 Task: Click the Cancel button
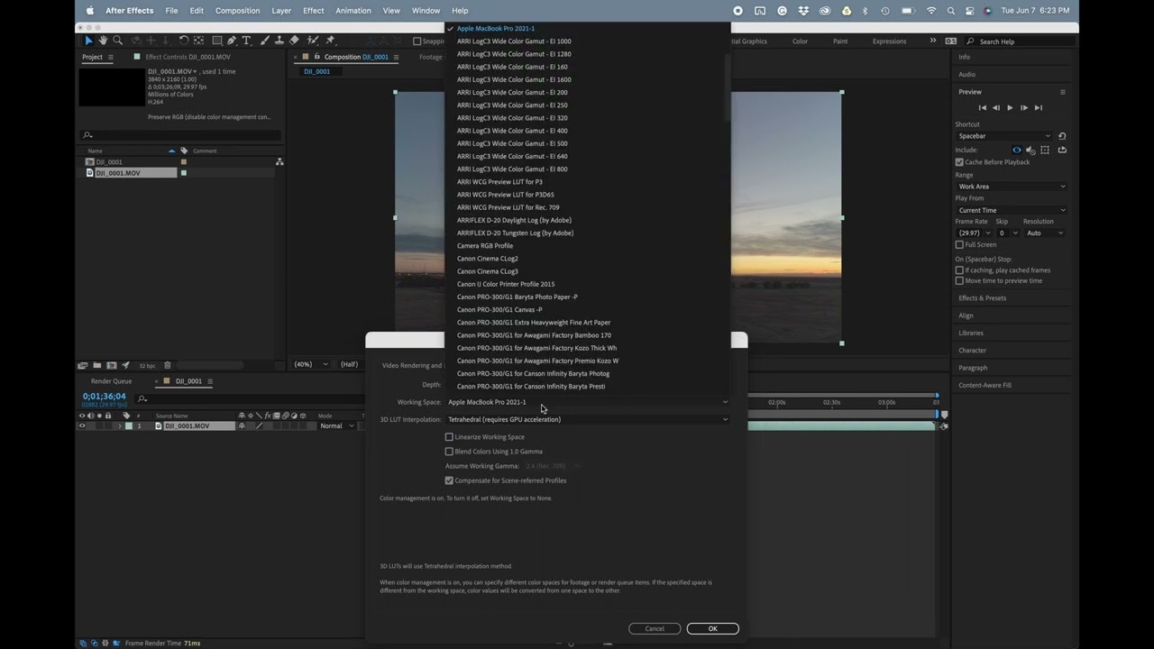655,628
